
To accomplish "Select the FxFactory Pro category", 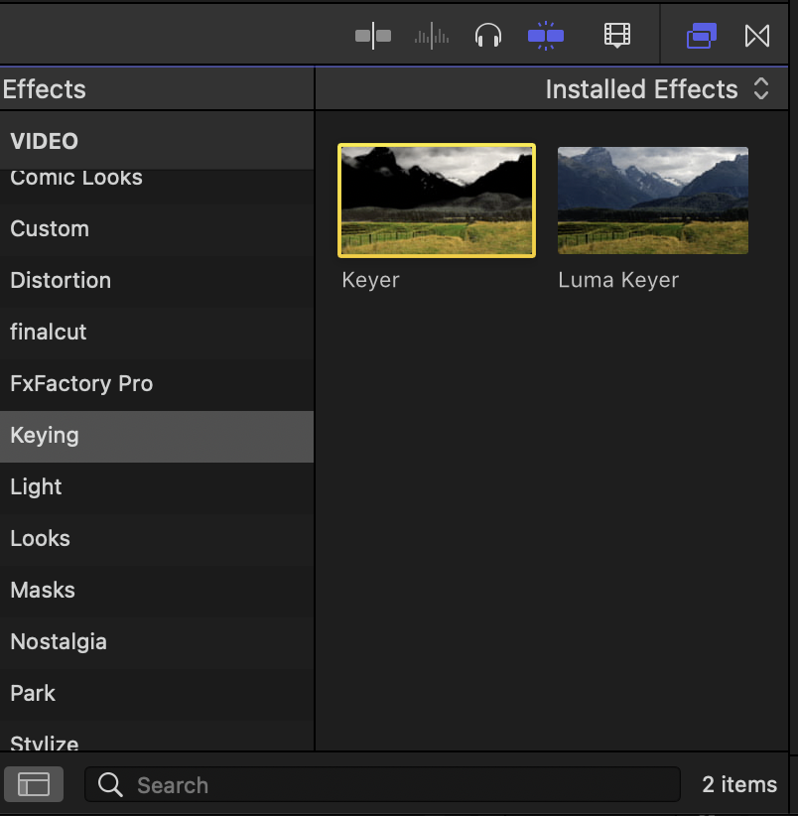I will (157, 383).
